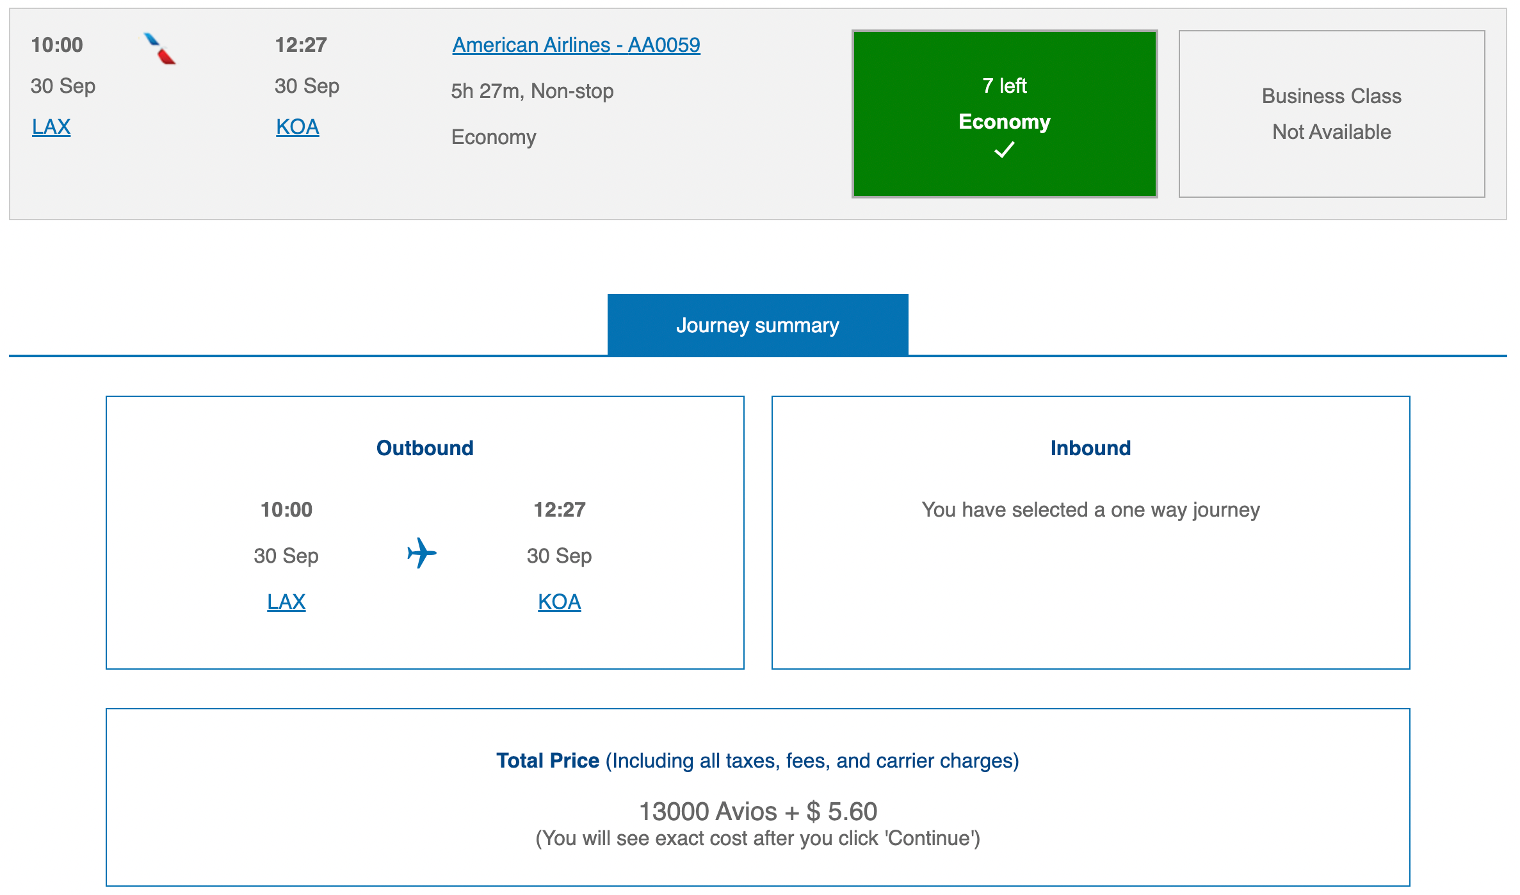This screenshot has width=1520, height=895.
Task: Click the KOA link in the Outbound panel
Action: click(x=559, y=601)
